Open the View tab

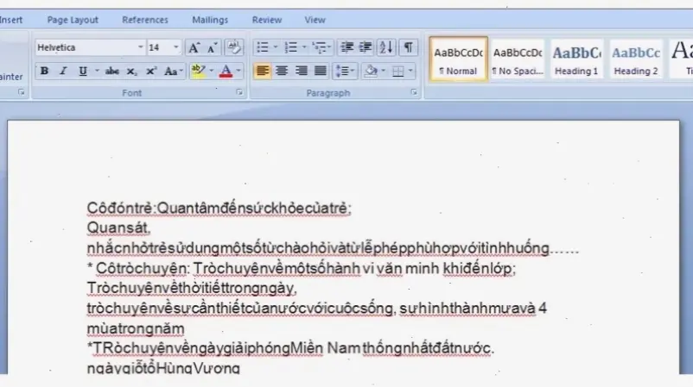(x=315, y=20)
